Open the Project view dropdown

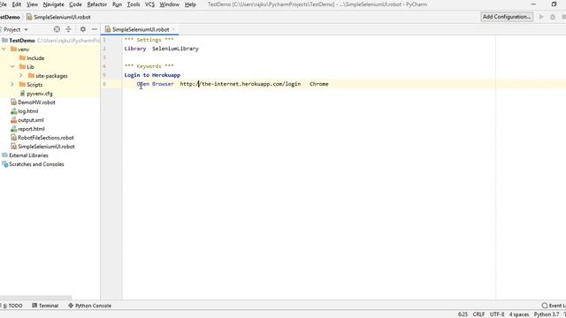click(x=16, y=29)
